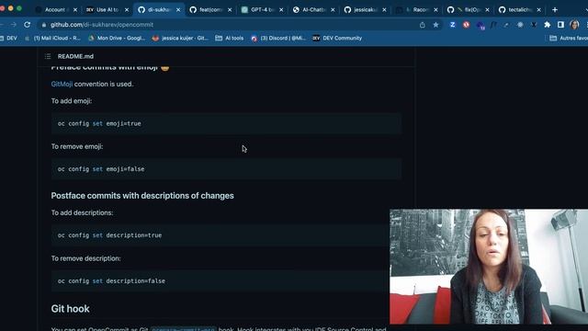
Task: Click the emoji=false code block
Action: [227, 169]
